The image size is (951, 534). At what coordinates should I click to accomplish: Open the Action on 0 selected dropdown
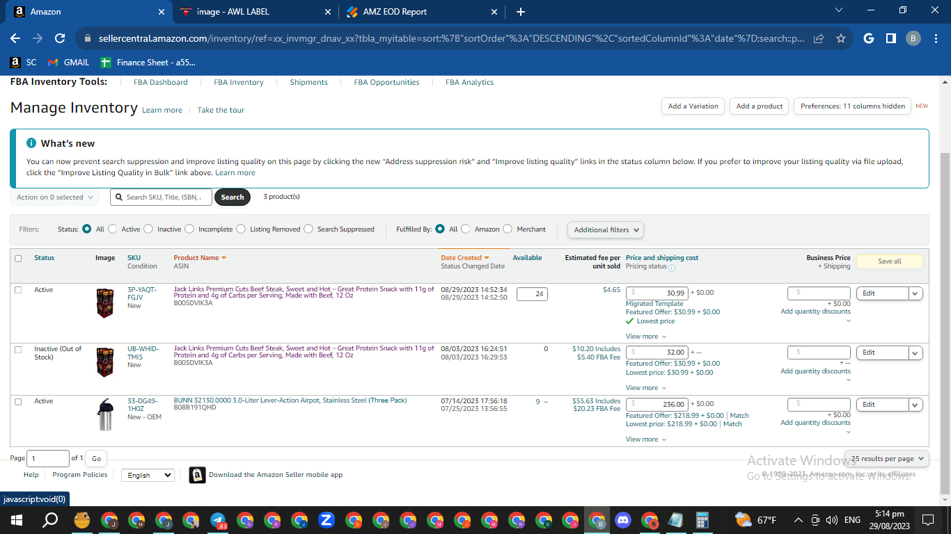(x=54, y=197)
